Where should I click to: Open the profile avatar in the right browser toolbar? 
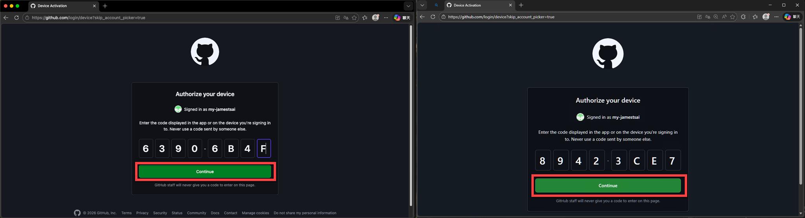(x=766, y=17)
